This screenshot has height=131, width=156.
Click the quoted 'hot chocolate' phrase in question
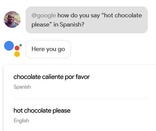[x=122, y=15]
